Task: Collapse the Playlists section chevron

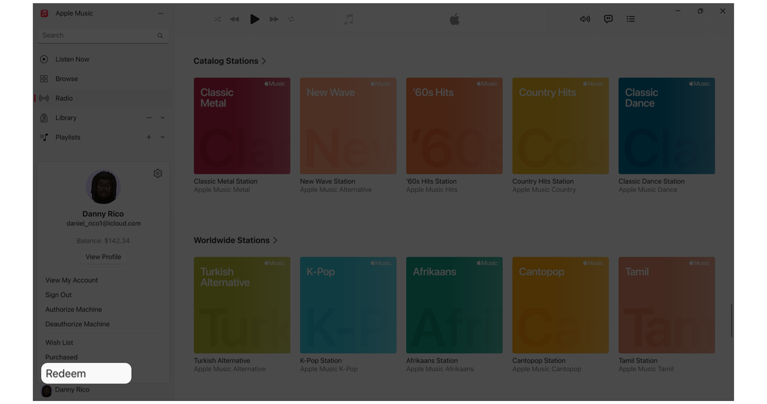Action: (x=163, y=137)
